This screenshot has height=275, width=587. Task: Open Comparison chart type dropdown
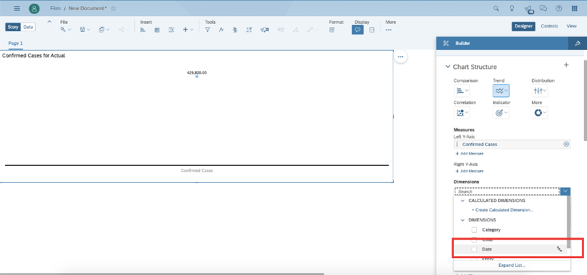[x=461, y=91]
